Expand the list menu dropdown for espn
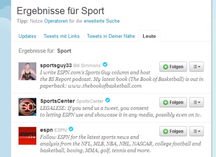This screenshot has width=216, height=157. tap(197, 131)
